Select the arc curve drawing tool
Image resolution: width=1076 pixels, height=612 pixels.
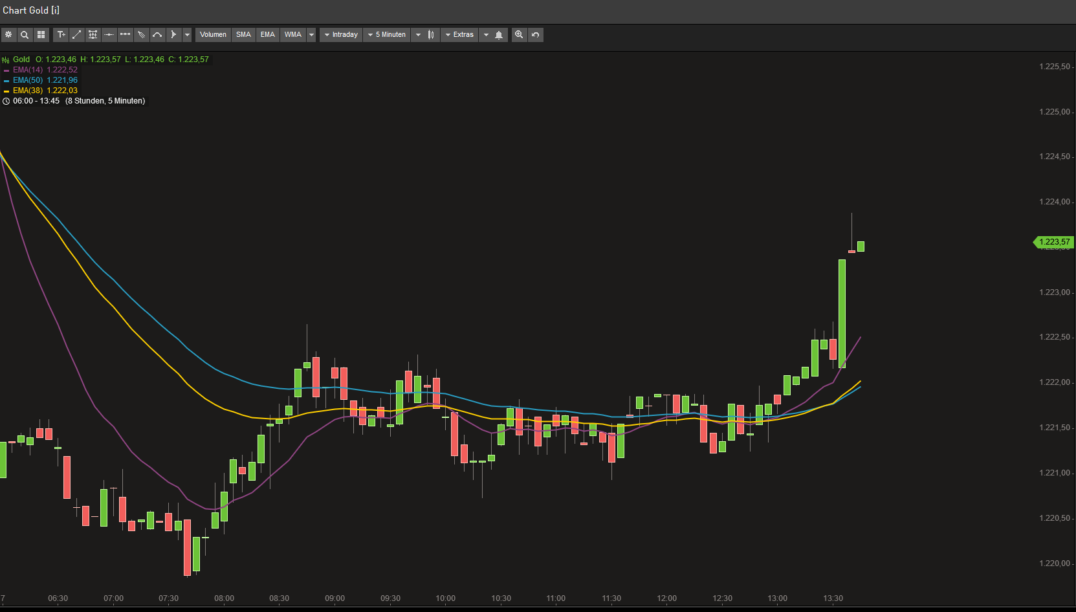coord(157,35)
